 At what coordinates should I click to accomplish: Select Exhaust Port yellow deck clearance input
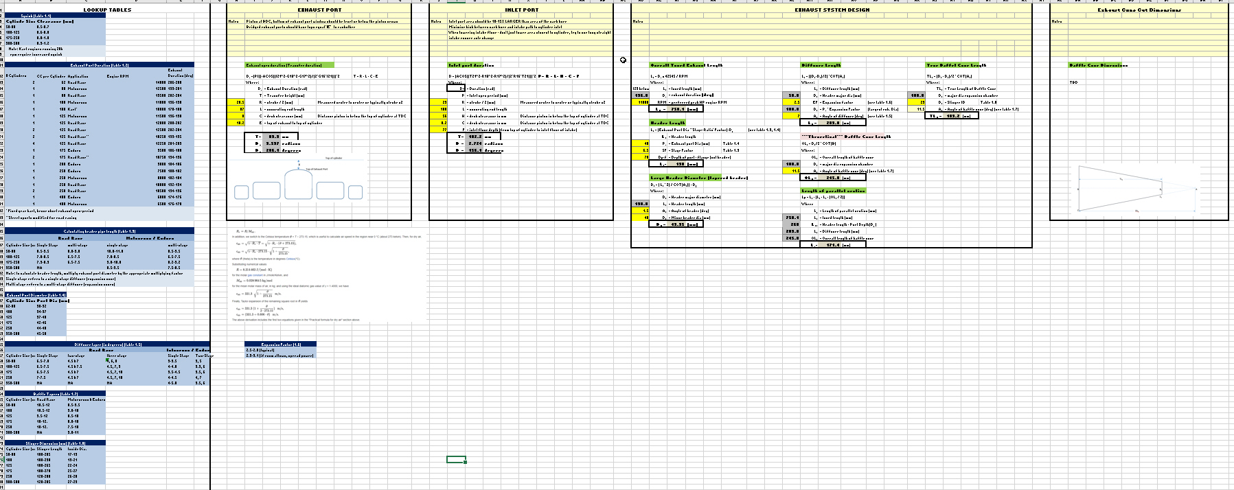pyautogui.click(x=236, y=116)
